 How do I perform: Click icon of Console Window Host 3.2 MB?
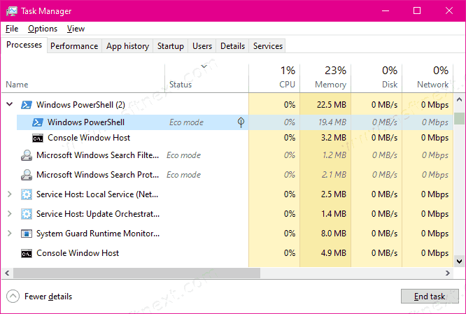coord(38,138)
